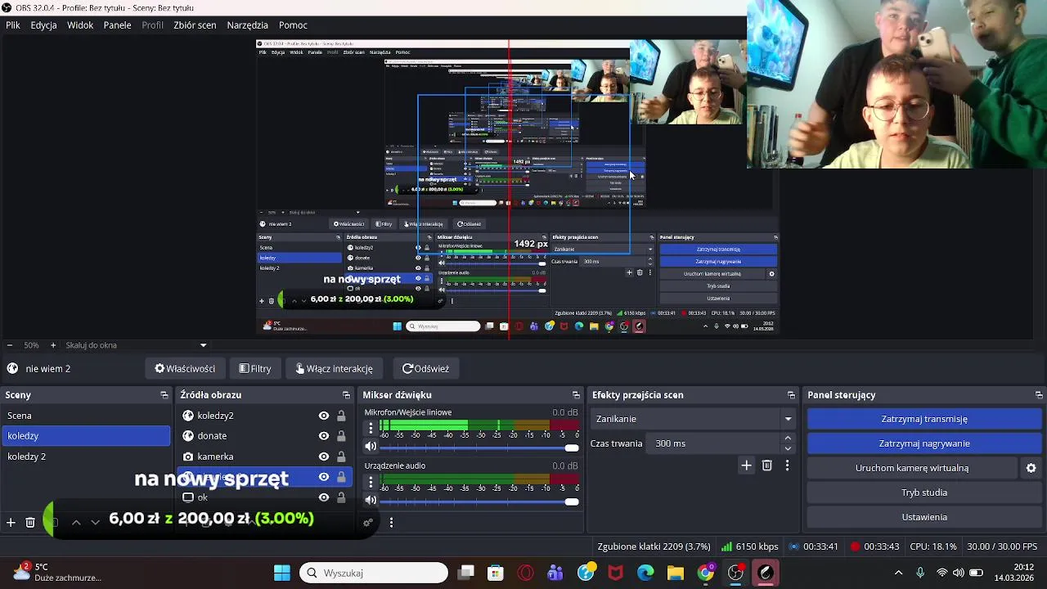Image resolution: width=1047 pixels, height=589 pixels.
Task: Toggle the donate source lock
Action: coord(341,436)
